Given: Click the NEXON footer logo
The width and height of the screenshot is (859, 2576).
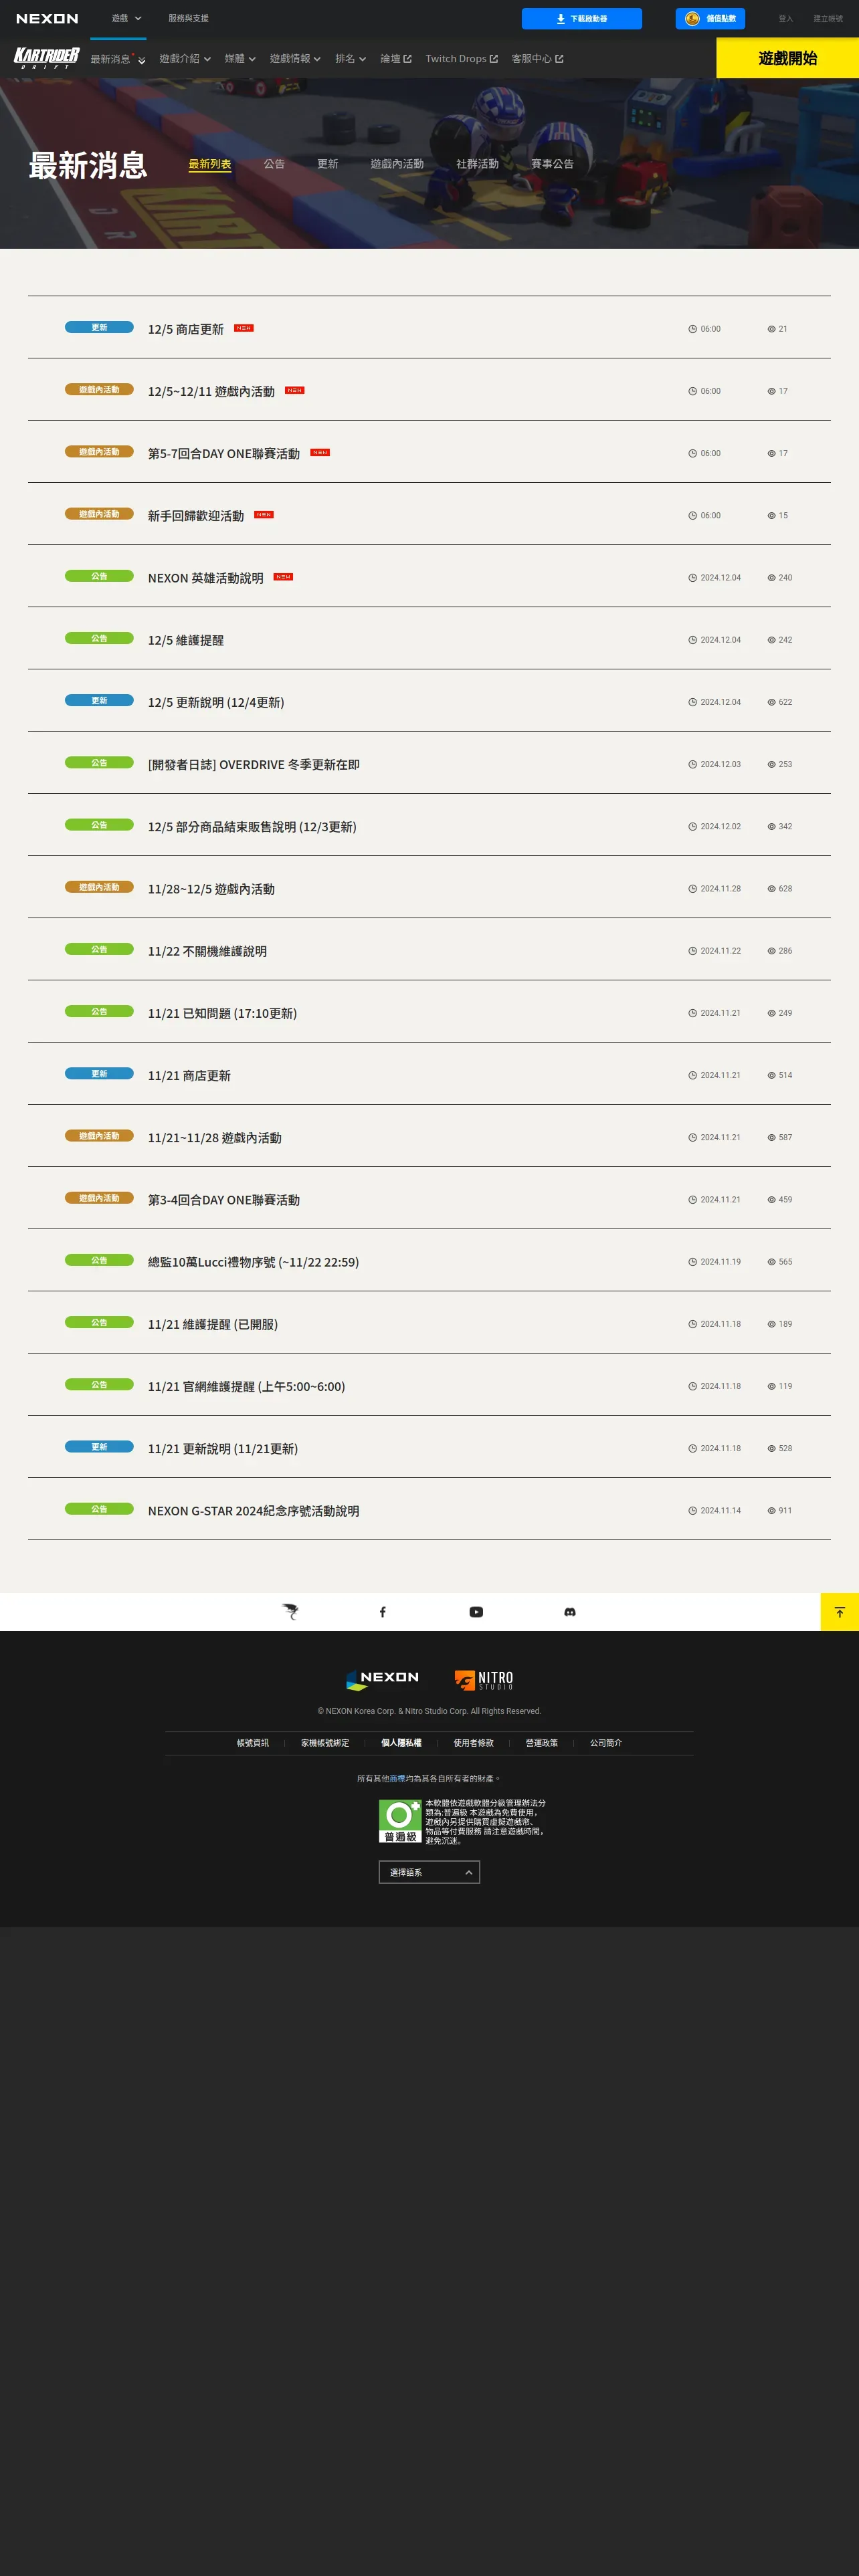Looking at the screenshot, I should click(383, 1680).
